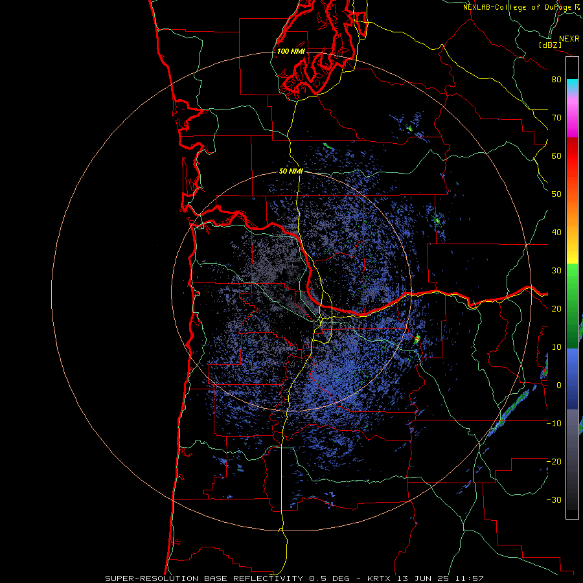Image resolution: width=583 pixels, height=583 pixels.
Task: Click the 50 value on the dBZ scale
Action: coord(556,194)
